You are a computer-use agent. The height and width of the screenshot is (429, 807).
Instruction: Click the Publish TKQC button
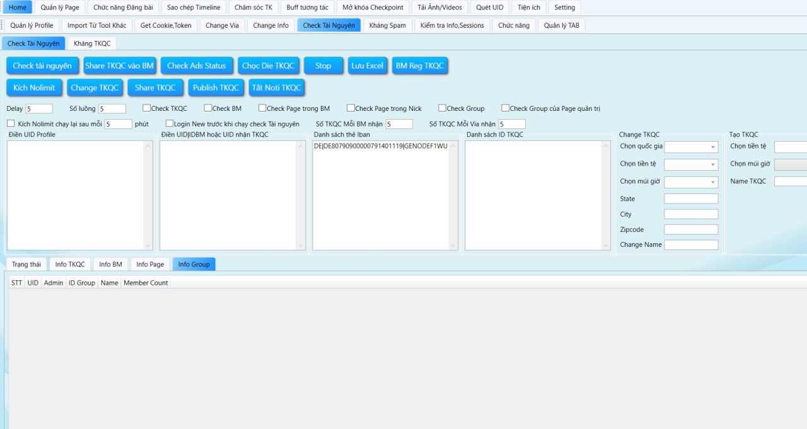216,88
